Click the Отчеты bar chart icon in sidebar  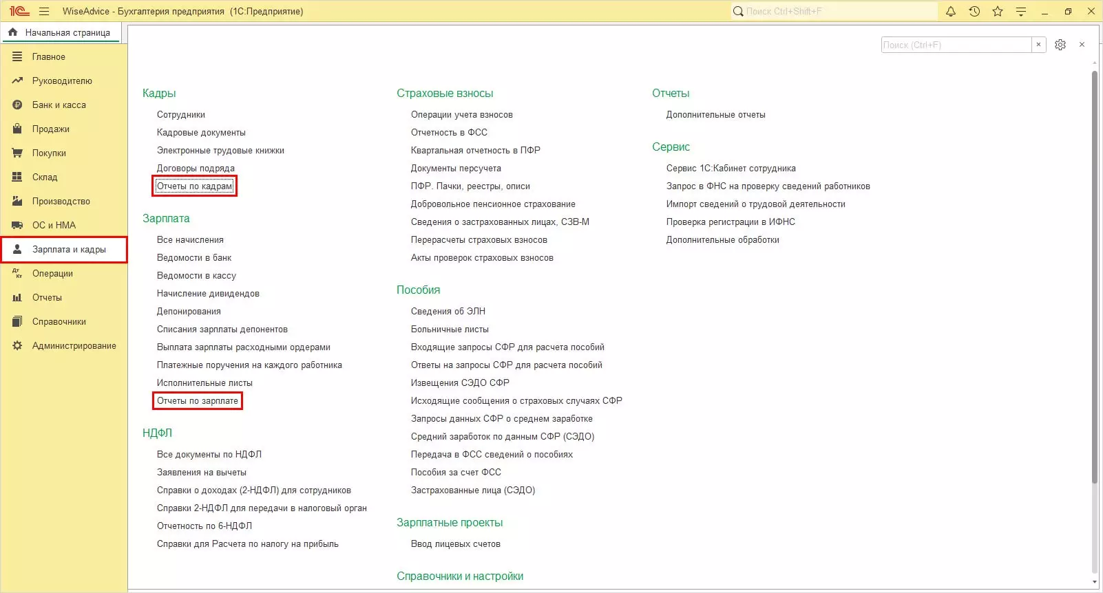[17, 297]
